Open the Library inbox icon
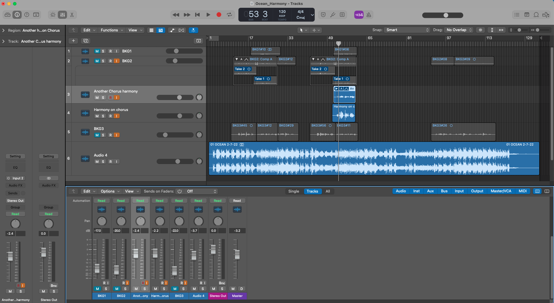Screen dimensions: 554x303 [8, 15]
